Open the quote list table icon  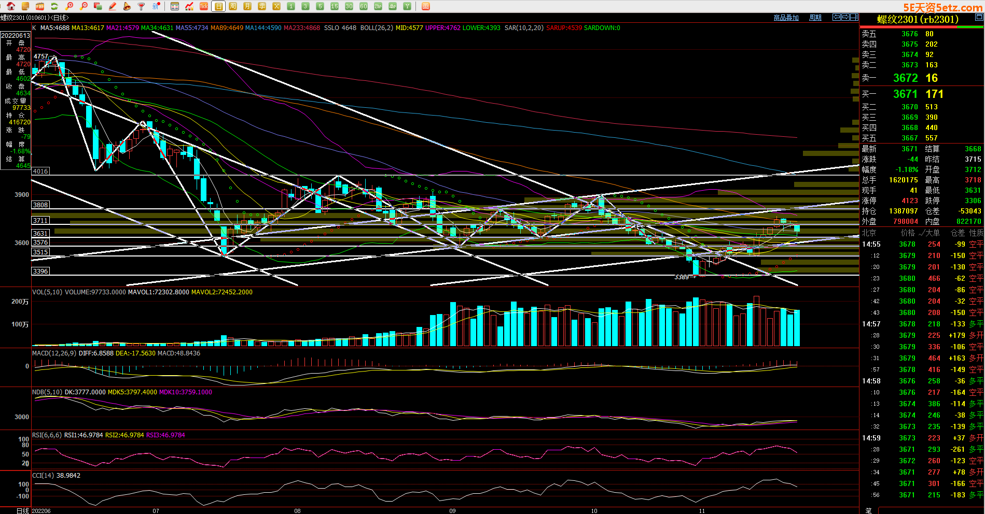(x=175, y=6)
